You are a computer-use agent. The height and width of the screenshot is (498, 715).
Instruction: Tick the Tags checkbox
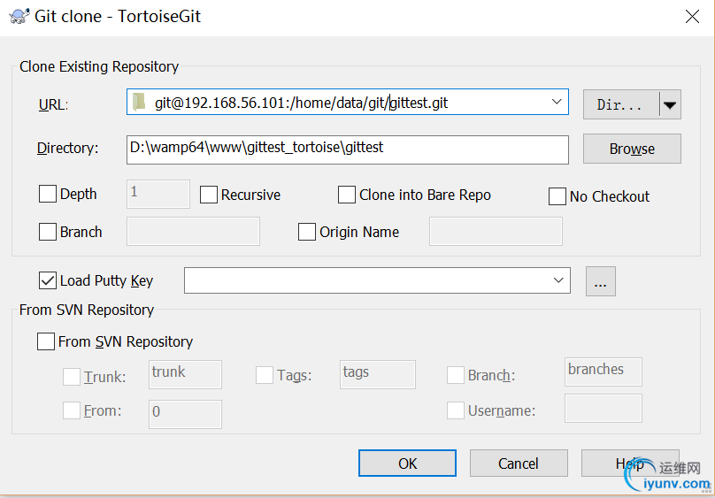pos(265,375)
